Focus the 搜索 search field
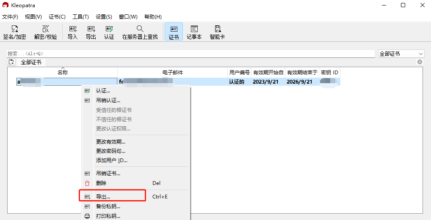The height and width of the screenshot is (220, 431). pos(191,54)
